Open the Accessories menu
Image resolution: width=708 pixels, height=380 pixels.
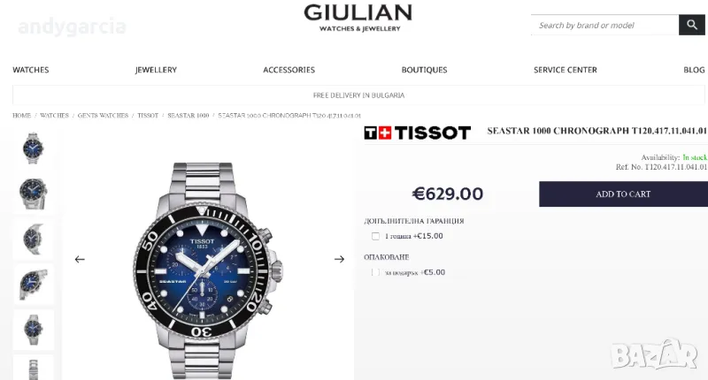coord(289,70)
